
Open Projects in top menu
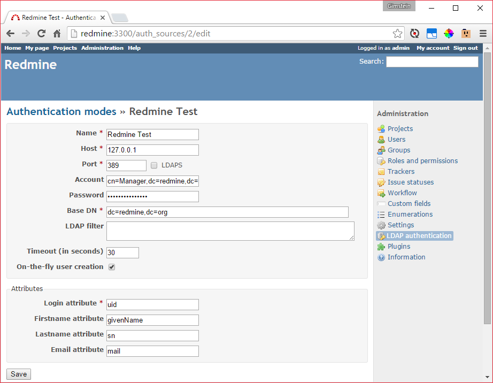coord(65,48)
